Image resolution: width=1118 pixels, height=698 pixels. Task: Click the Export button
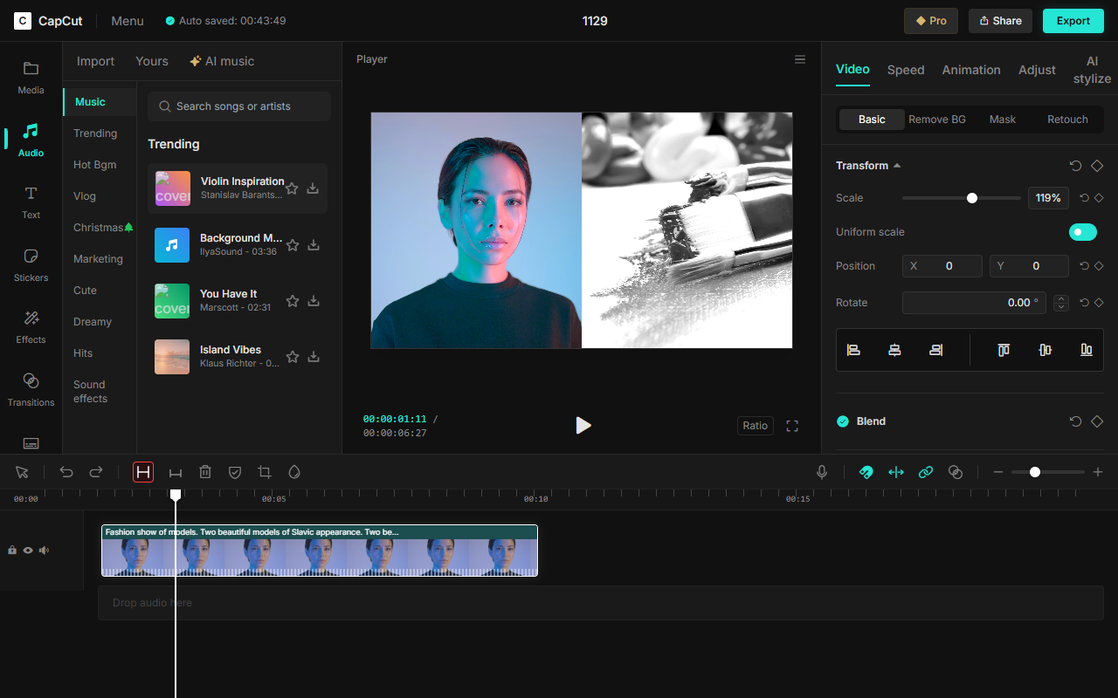(1073, 21)
